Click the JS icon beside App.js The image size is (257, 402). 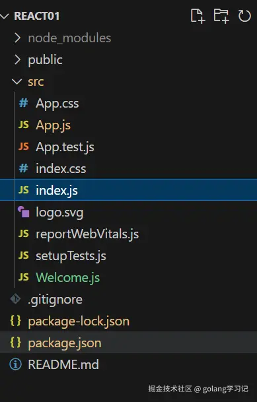tap(24, 125)
